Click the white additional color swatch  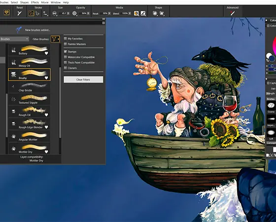269,56
